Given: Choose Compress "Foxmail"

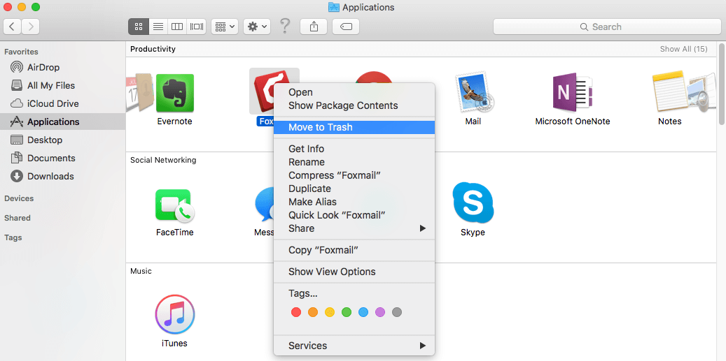Looking at the screenshot, I should point(354,175).
